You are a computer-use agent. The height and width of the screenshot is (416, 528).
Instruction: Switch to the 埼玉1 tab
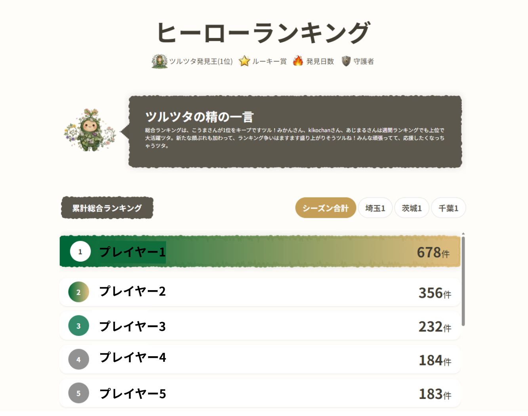click(x=375, y=208)
